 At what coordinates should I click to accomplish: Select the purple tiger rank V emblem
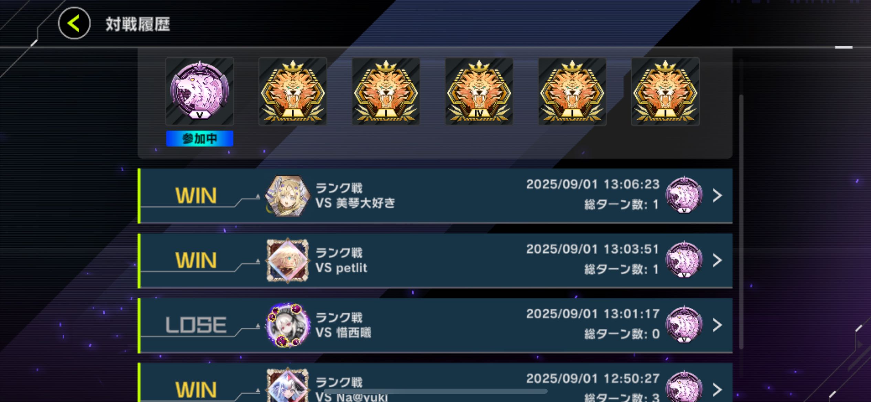(x=200, y=91)
